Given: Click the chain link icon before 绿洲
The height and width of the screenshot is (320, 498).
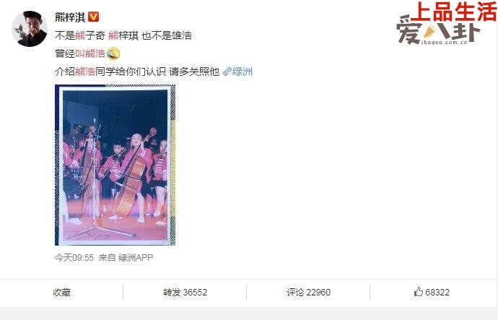Looking at the screenshot, I should (x=227, y=72).
